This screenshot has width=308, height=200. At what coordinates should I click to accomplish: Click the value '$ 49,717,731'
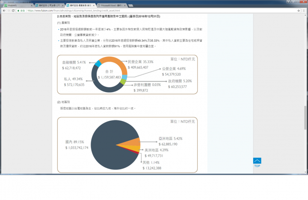coord(154,156)
